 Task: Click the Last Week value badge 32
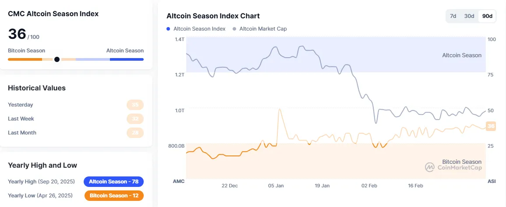pyautogui.click(x=135, y=119)
